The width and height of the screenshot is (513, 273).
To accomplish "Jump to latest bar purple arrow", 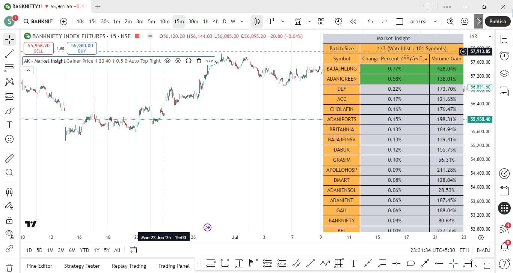I will (208, 227).
